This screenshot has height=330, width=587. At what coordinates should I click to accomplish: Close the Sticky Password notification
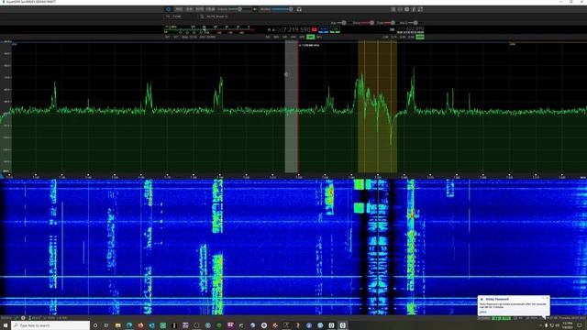pos(548,298)
